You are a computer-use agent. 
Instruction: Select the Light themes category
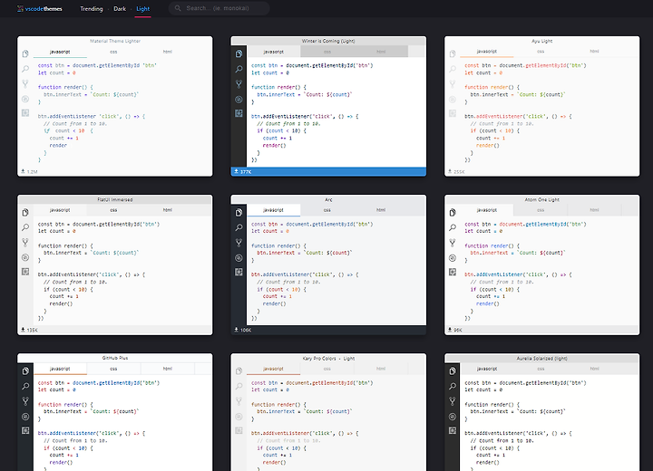tap(143, 9)
